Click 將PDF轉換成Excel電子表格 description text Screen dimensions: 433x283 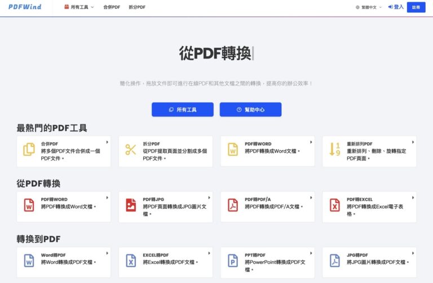click(375, 210)
